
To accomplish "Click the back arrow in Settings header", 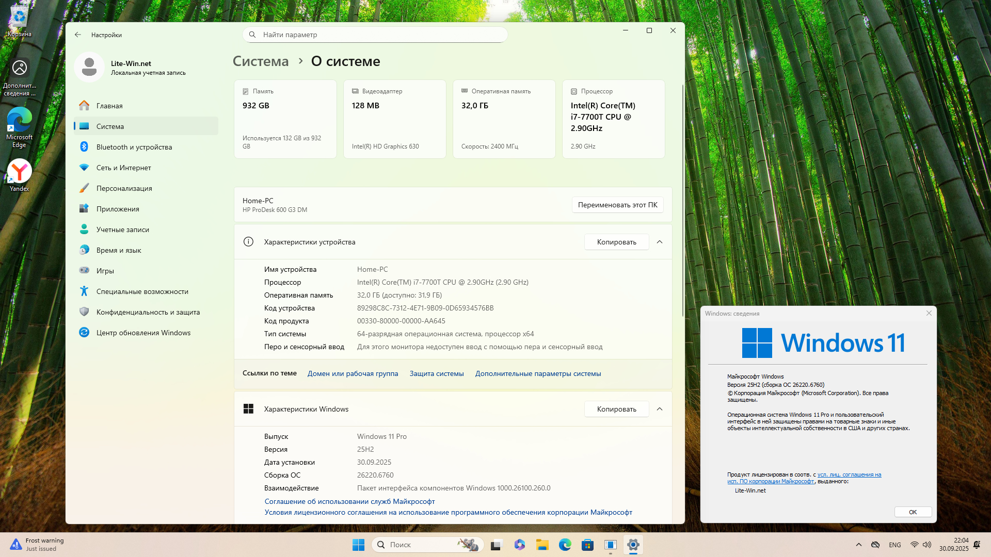I will pyautogui.click(x=78, y=35).
